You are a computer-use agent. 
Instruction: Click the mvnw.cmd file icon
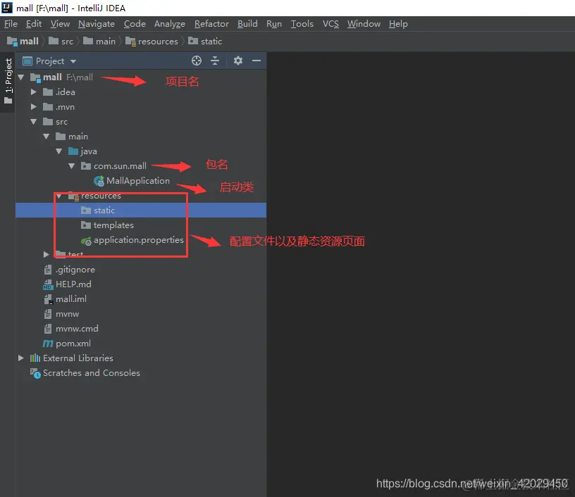pos(48,329)
